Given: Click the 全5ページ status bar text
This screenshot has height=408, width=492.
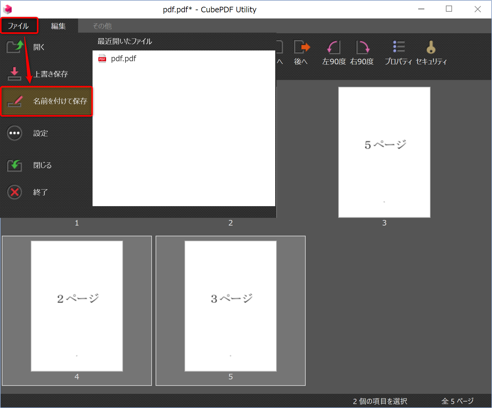Looking at the screenshot, I should click(457, 401).
